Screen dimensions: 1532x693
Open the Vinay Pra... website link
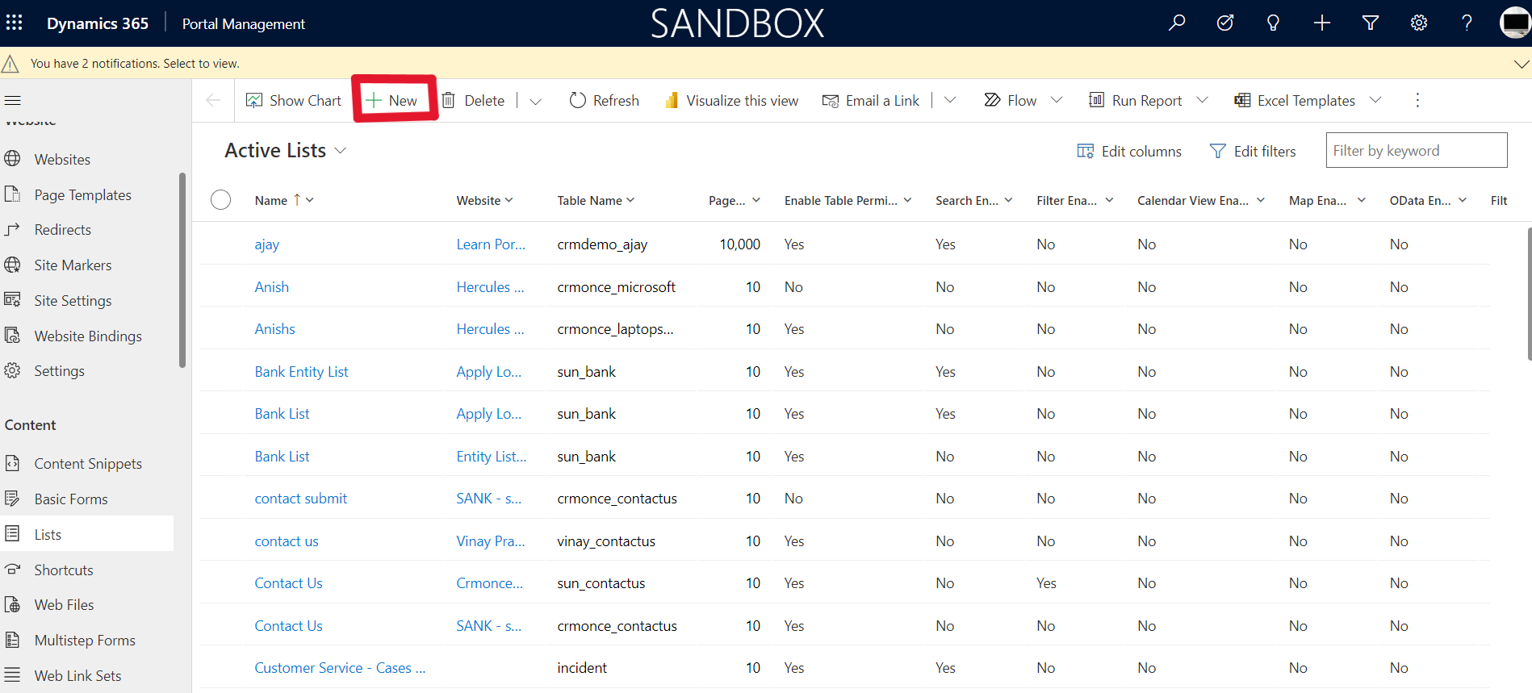click(x=491, y=541)
